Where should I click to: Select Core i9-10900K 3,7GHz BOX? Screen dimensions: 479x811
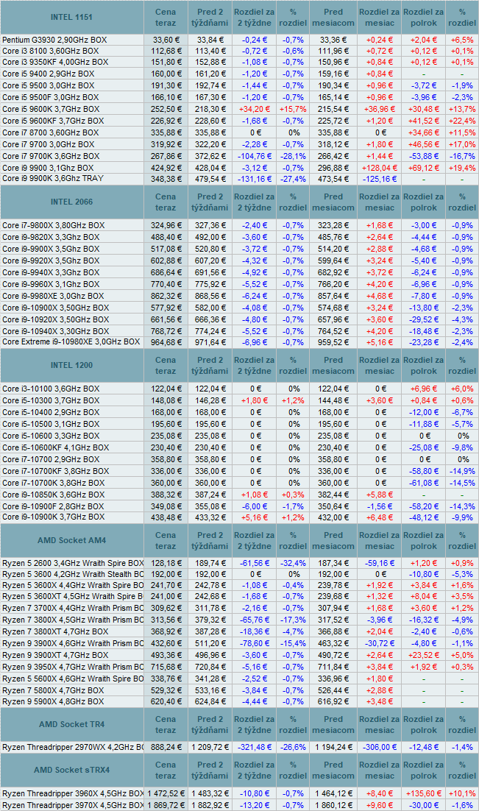(53, 517)
